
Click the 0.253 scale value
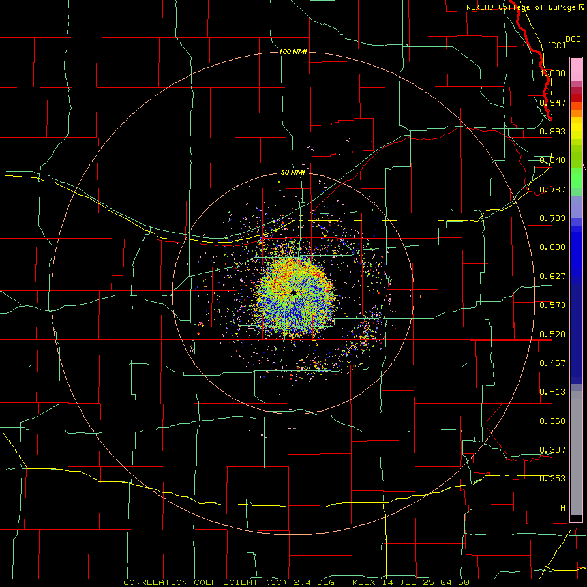(x=552, y=479)
